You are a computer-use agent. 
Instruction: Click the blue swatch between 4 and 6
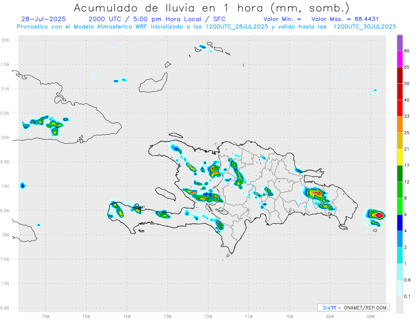(400, 223)
